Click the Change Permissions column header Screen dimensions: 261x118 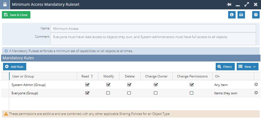(192, 76)
